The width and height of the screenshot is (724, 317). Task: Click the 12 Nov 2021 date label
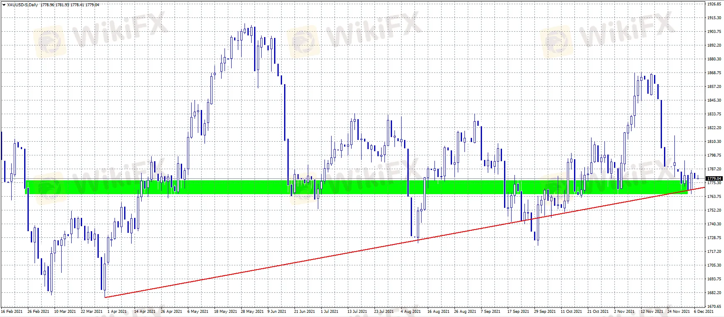coord(652,312)
